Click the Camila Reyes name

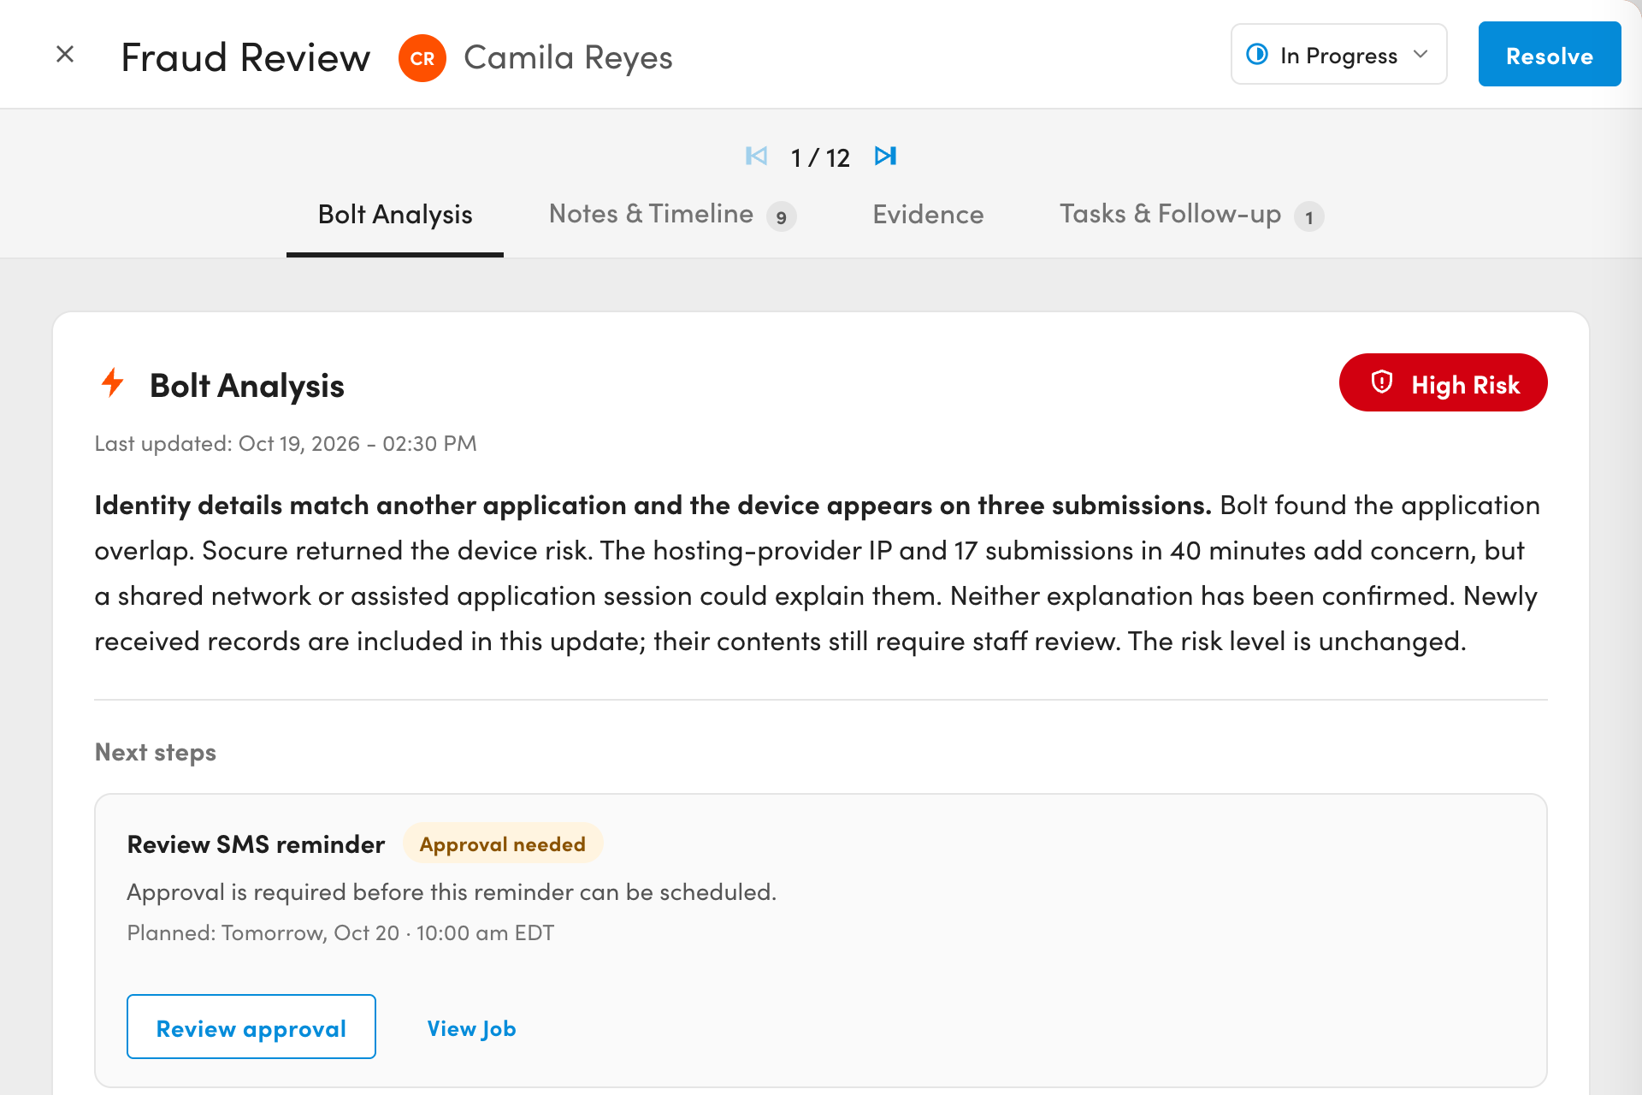pos(568,58)
